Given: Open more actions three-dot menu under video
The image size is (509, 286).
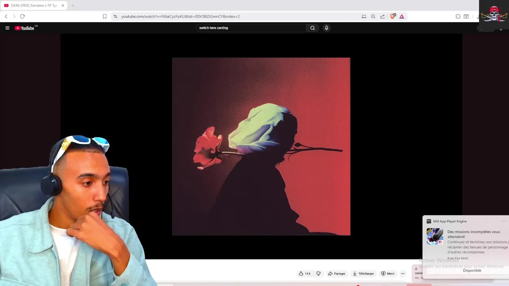Looking at the screenshot, I should [x=403, y=273].
